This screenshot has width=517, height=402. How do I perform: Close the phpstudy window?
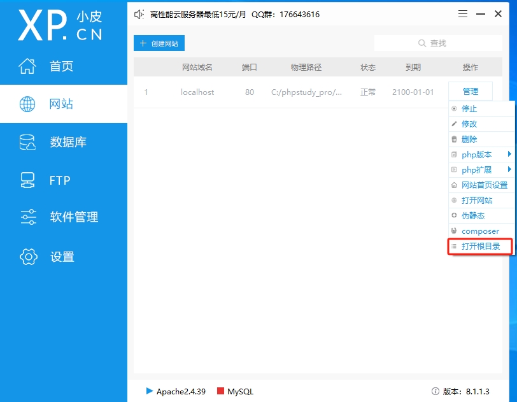pos(498,14)
